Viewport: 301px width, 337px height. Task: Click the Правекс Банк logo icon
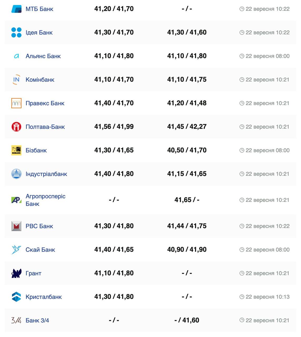point(16,103)
